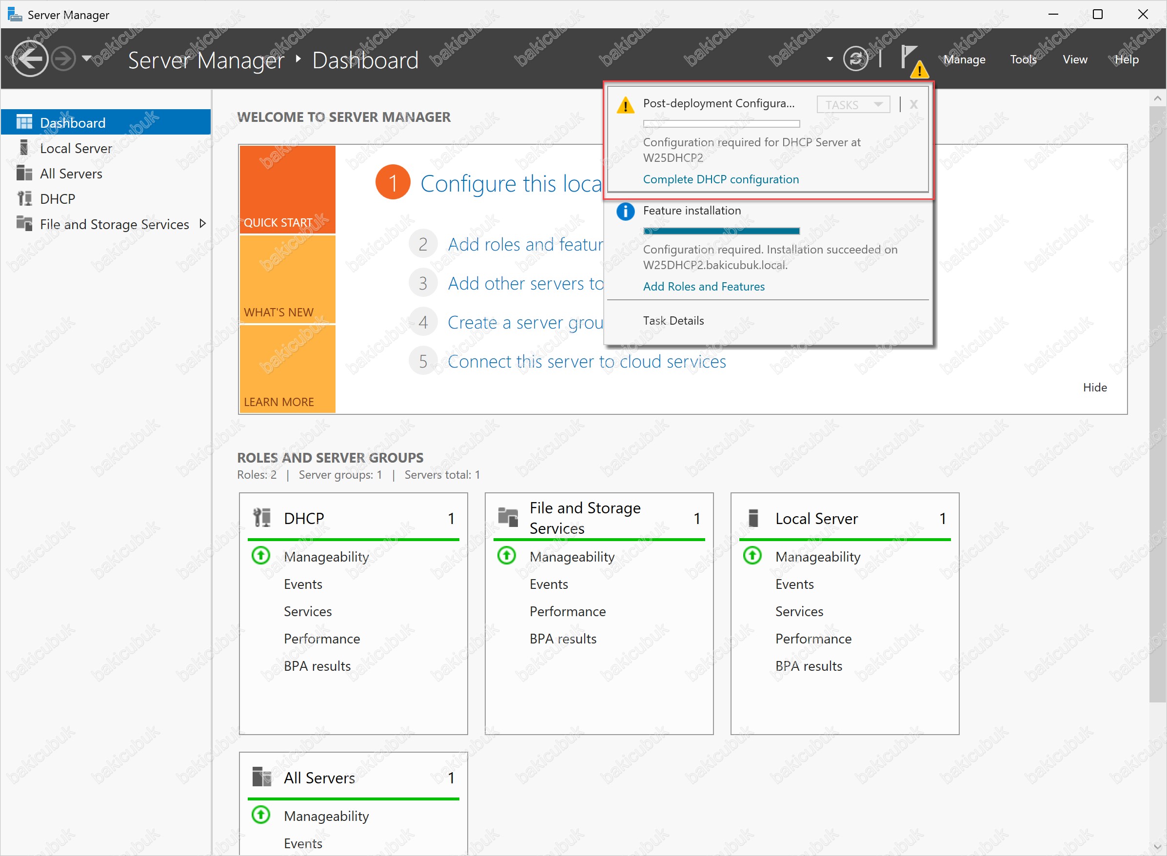Image resolution: width=1167 pixels, height=856 pixels.
Task: Click Complete DHCP configuration link
Action: [720, 179]
